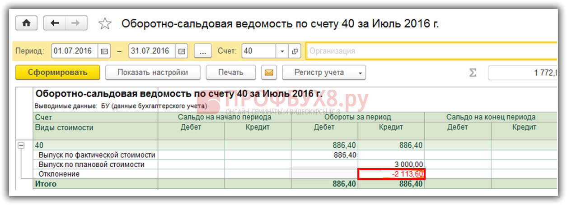Add report to favorites with star icon
This screenshot has width=567, height=205.
click(105, 24)
